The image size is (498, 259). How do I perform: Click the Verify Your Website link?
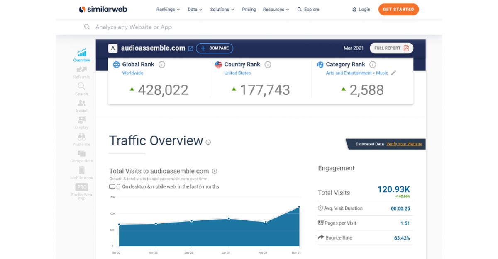point(404,144)
